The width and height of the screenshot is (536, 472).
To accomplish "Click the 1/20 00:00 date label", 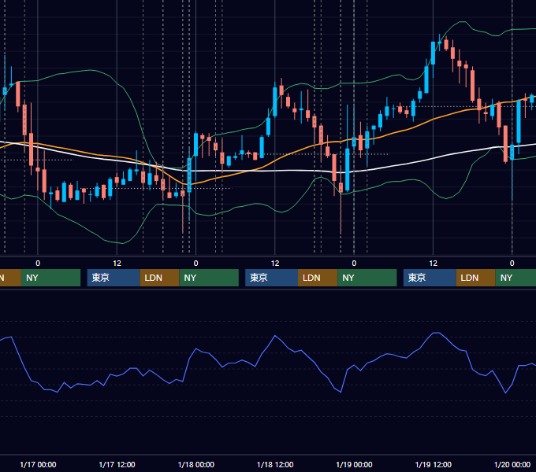I will [x=512, y=464].
